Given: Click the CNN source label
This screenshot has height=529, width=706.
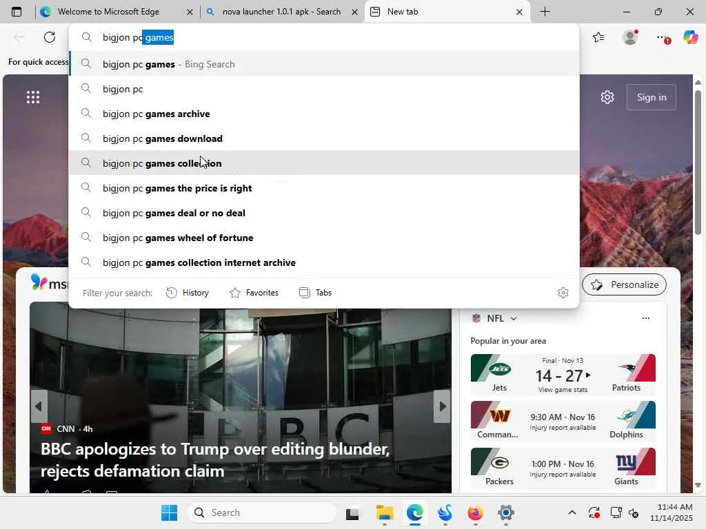Looking at the screenshot, I should click(x=65, y=429).
